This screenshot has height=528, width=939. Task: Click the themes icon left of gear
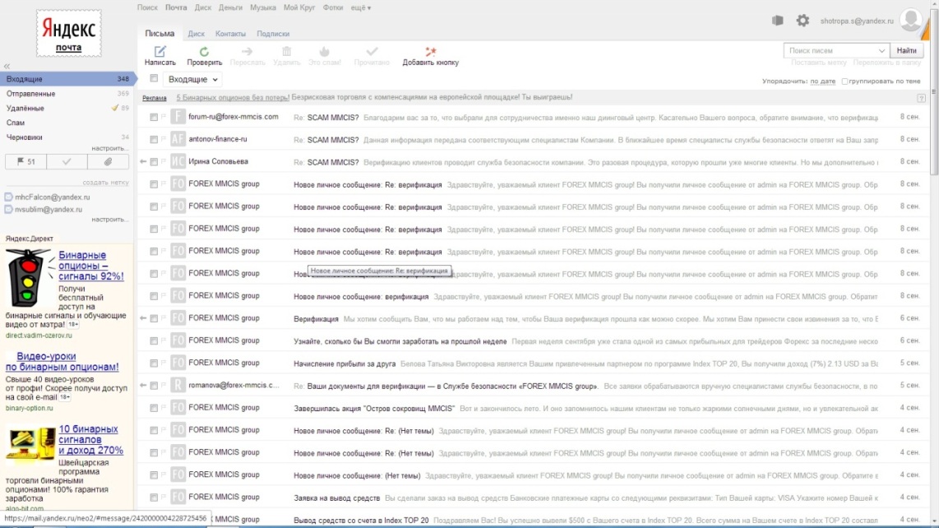click(x=777, y=21)
